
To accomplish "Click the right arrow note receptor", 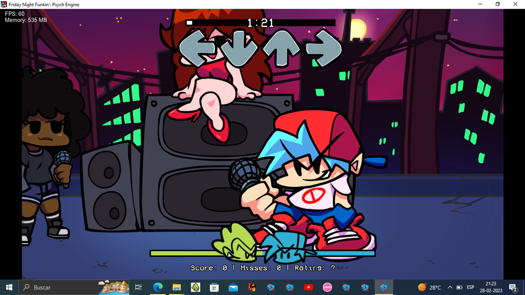I will click(x=324, y=48).
